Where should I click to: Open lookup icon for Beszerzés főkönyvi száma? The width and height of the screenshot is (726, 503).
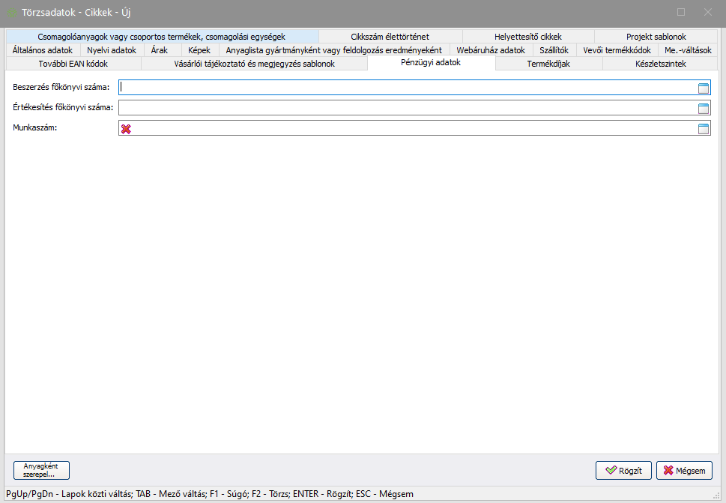pos(703,88)
